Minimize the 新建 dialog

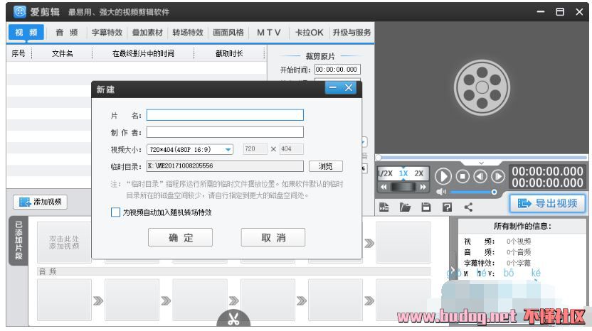(x=332, y=88)
